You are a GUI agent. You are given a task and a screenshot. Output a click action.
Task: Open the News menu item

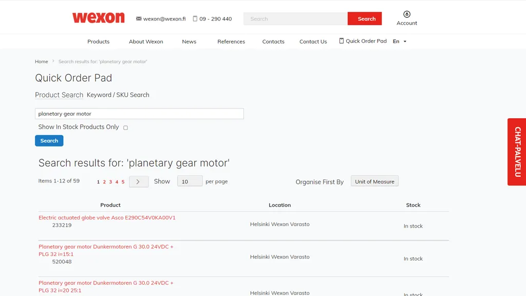click(x=189, y=42)
